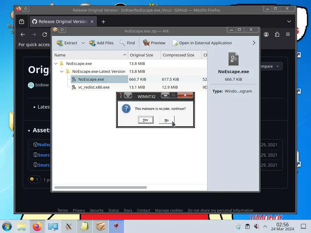Open the Extract dropdown arrow

[83, 43]
